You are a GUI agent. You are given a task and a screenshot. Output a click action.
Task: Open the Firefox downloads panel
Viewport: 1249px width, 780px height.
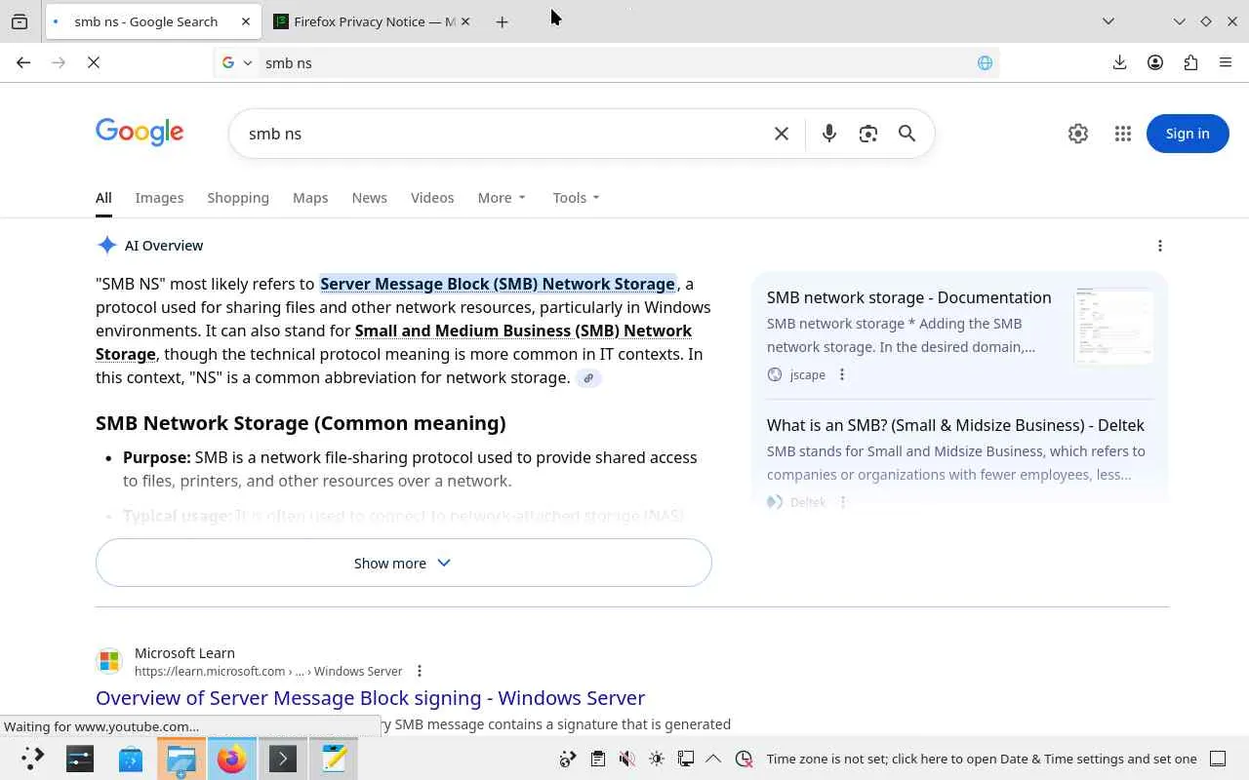point(1119,62)
